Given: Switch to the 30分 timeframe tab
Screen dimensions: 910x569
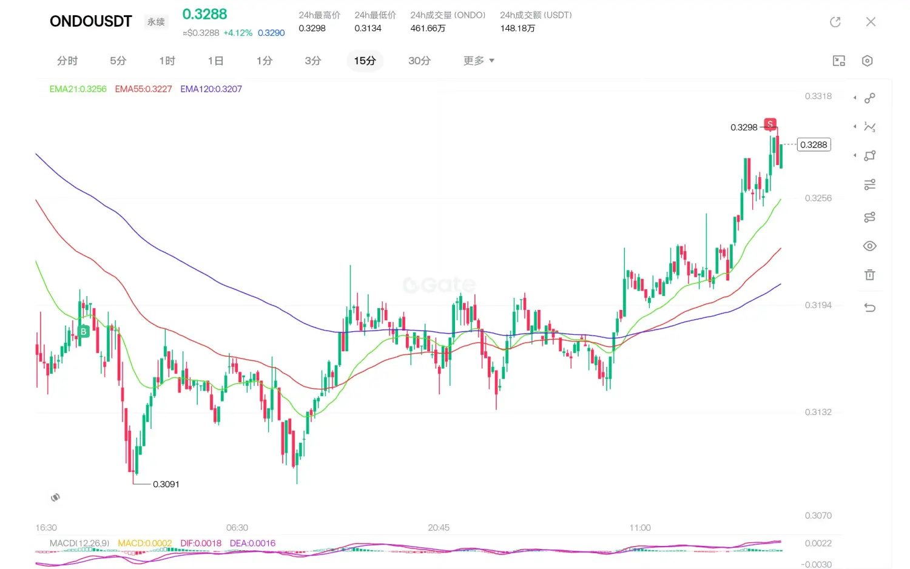Looking at the screenshot, I should 419,61.
